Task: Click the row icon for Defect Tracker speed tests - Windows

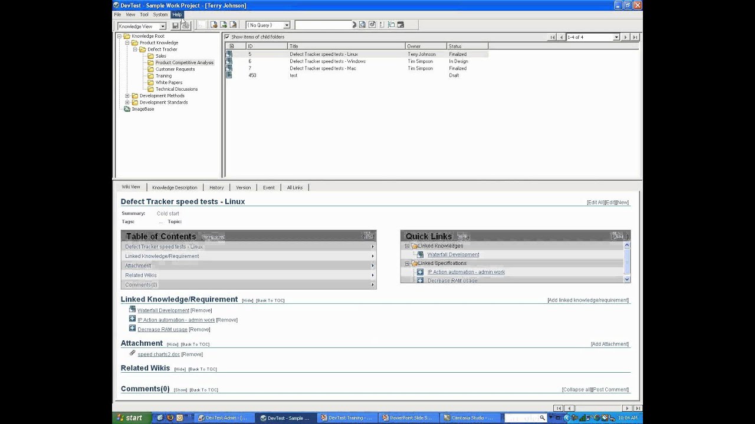Action: tap(229, 61)
